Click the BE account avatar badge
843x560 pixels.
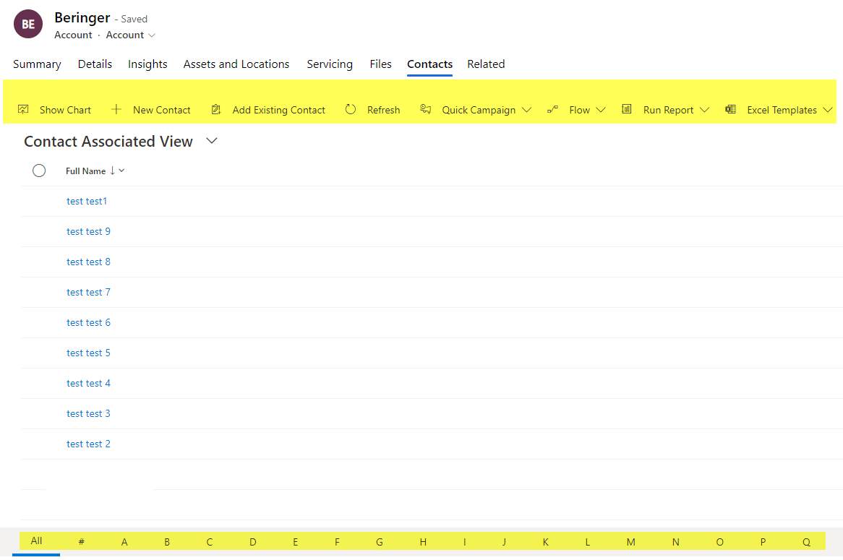point(27,24)
